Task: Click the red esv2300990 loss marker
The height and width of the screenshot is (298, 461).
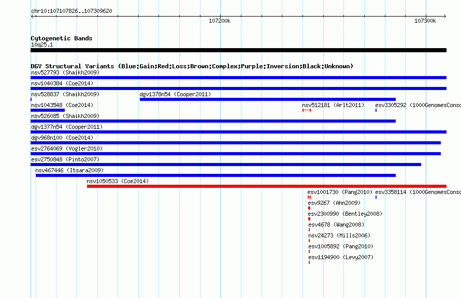Action: point(309,219)
